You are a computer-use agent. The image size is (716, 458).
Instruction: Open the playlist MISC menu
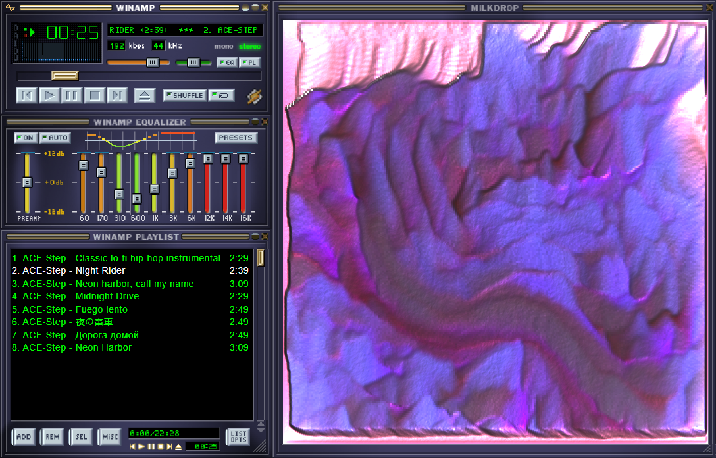coord(110,436)
